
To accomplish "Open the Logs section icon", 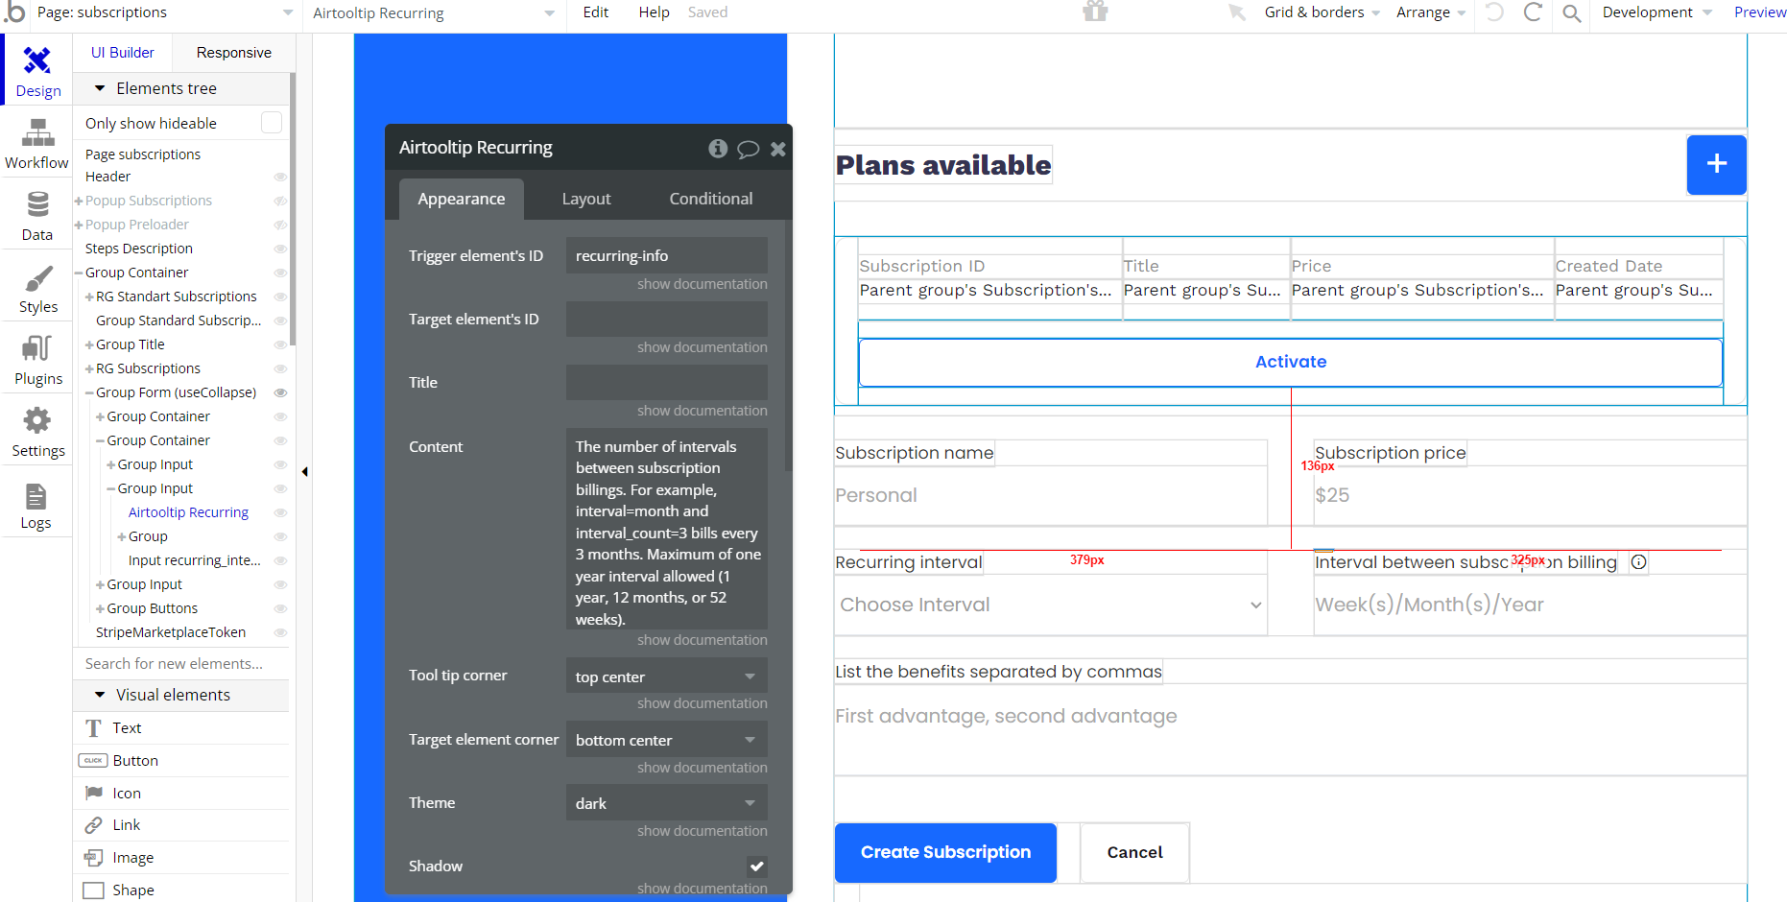I will coord(36,506).
